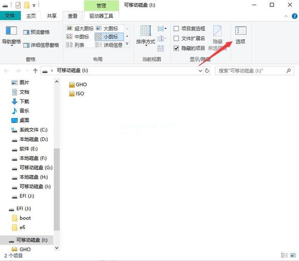Uncheck the 隐藏的项目 hidden items checkbox
Viewport: 299px width, 261px height.
click(x=177, y=48)
